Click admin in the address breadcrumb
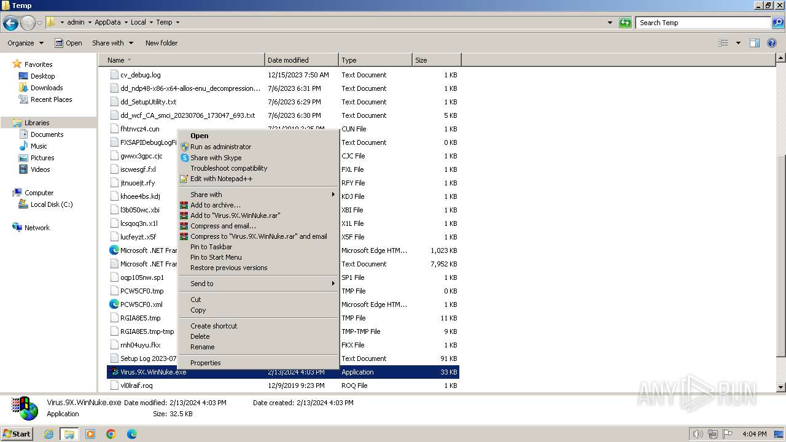The height and width of the screenshot is (442, 786). tap(76, 23)
